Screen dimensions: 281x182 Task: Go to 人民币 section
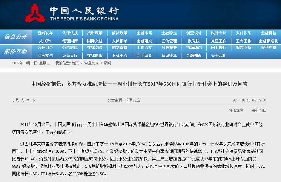click(x=45, y=41)
